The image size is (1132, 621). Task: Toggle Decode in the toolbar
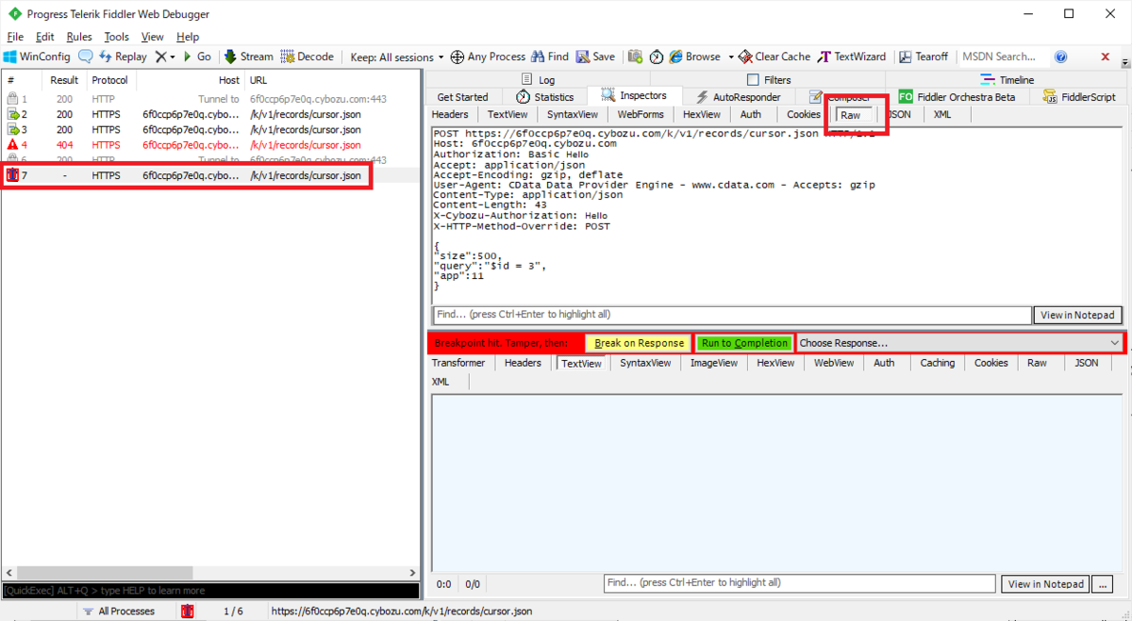click(308, 57)
